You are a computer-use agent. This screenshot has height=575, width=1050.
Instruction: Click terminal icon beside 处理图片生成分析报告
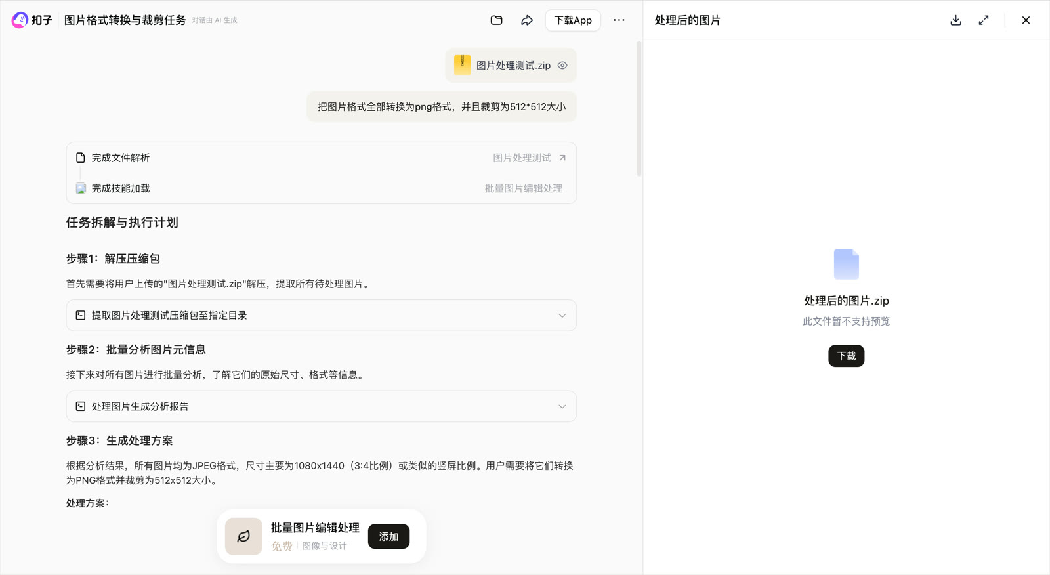[x=81, y=406]
